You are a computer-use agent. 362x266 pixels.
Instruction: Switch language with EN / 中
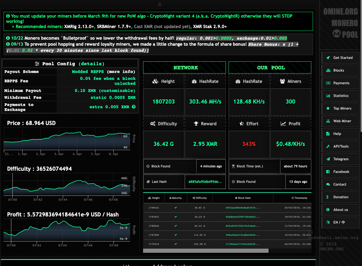pyautogui.click(x=340, y=222)
